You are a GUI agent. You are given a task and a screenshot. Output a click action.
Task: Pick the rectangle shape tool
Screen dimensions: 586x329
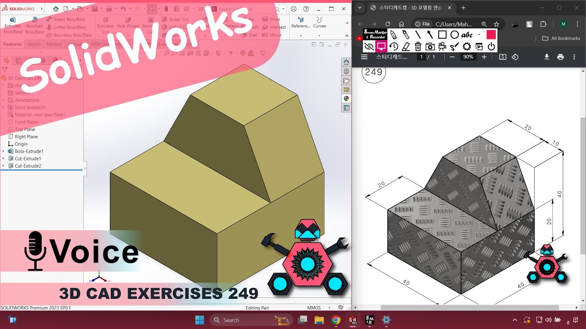(x=442, y=35)
